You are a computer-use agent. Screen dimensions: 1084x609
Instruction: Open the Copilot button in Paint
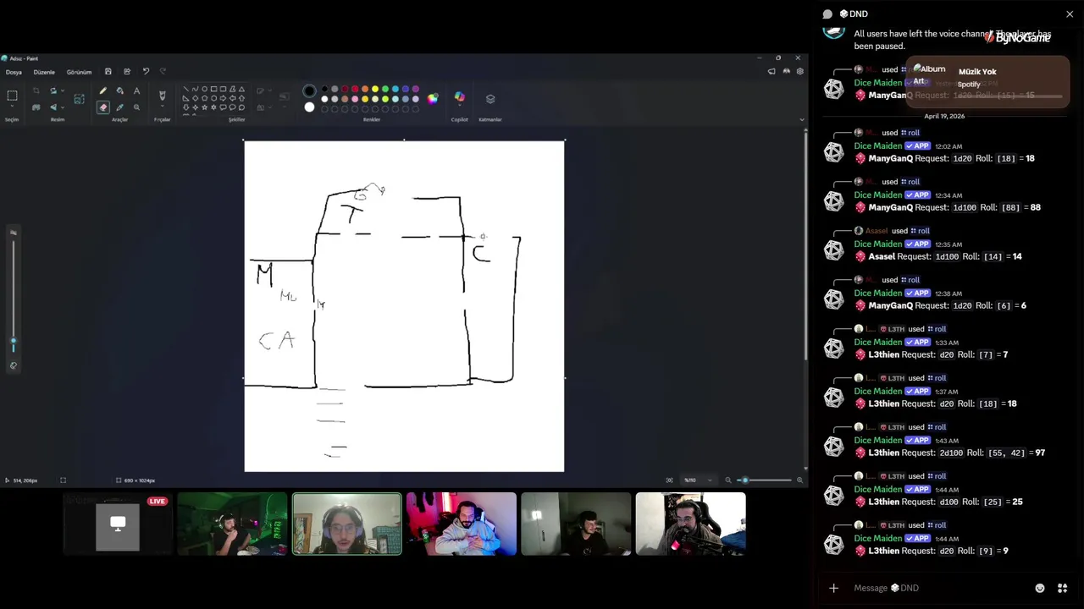click(x=459, y=96)
